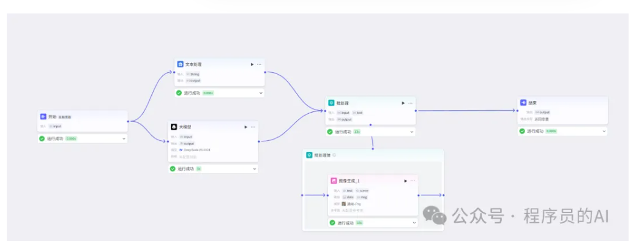The height and width of the screenshot is (243, 639).
Task: Run the 大模型 node with play button
Action: click(245, 127)
